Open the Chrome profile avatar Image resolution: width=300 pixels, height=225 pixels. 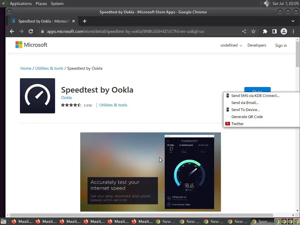284,31
